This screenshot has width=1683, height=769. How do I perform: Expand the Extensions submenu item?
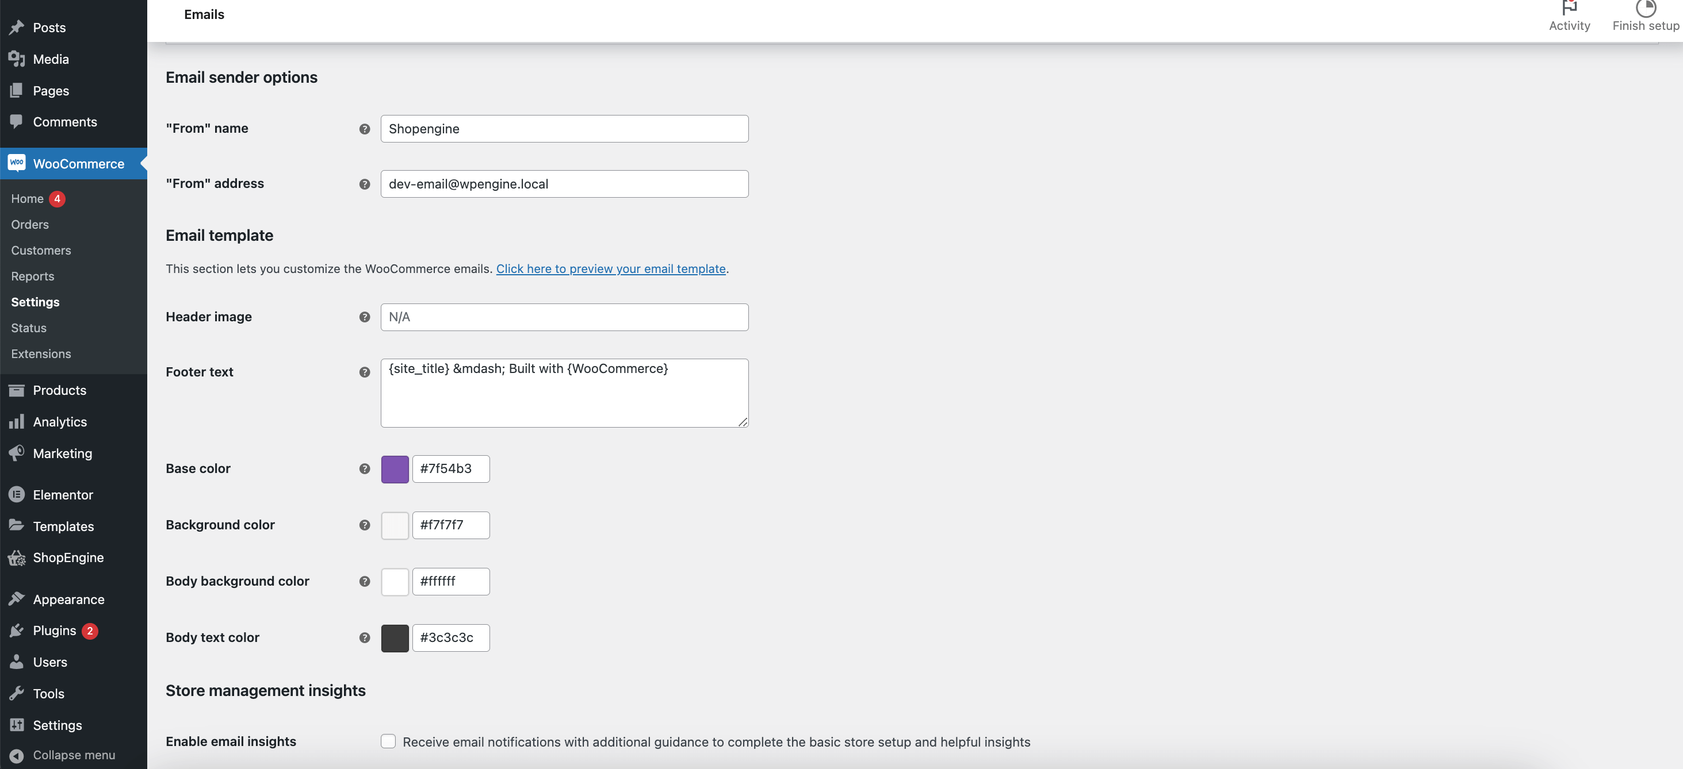(40, 353)
